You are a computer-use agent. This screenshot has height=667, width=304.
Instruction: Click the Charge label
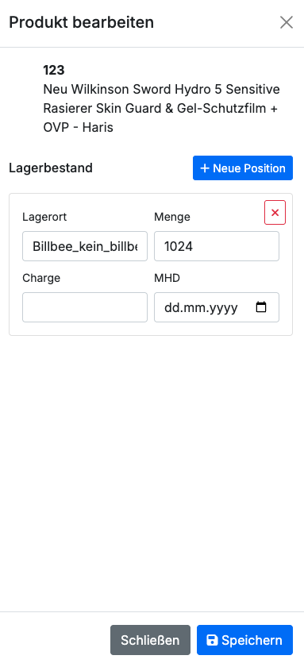pos(41,278)
